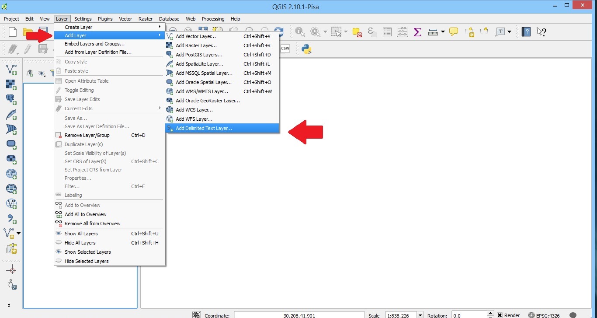Select Embed Layers and Groups entry
This screenshot has height=318, width=597.
(x=109, y=44)
